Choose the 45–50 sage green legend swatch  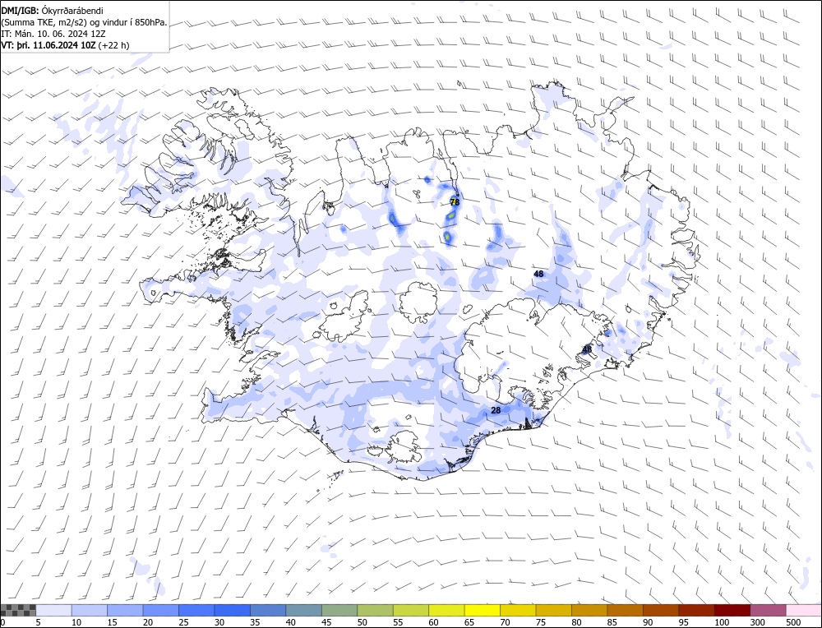coord(339,610)
